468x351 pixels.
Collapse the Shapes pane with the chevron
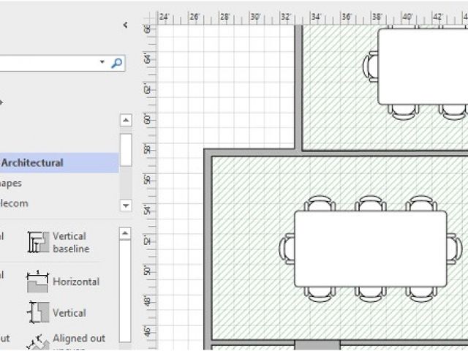point(125,25)
